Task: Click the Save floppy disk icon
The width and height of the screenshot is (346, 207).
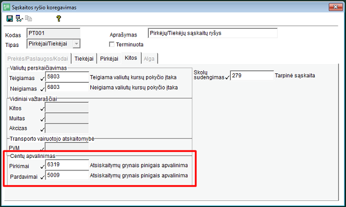Action: (x=9, y=19)
